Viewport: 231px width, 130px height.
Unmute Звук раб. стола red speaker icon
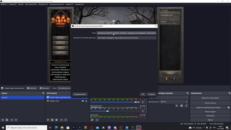tap(139, 111)
